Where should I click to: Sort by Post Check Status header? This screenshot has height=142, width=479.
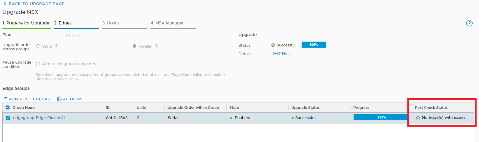(431, 108)
